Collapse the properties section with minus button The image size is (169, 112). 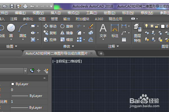[45, 78]
